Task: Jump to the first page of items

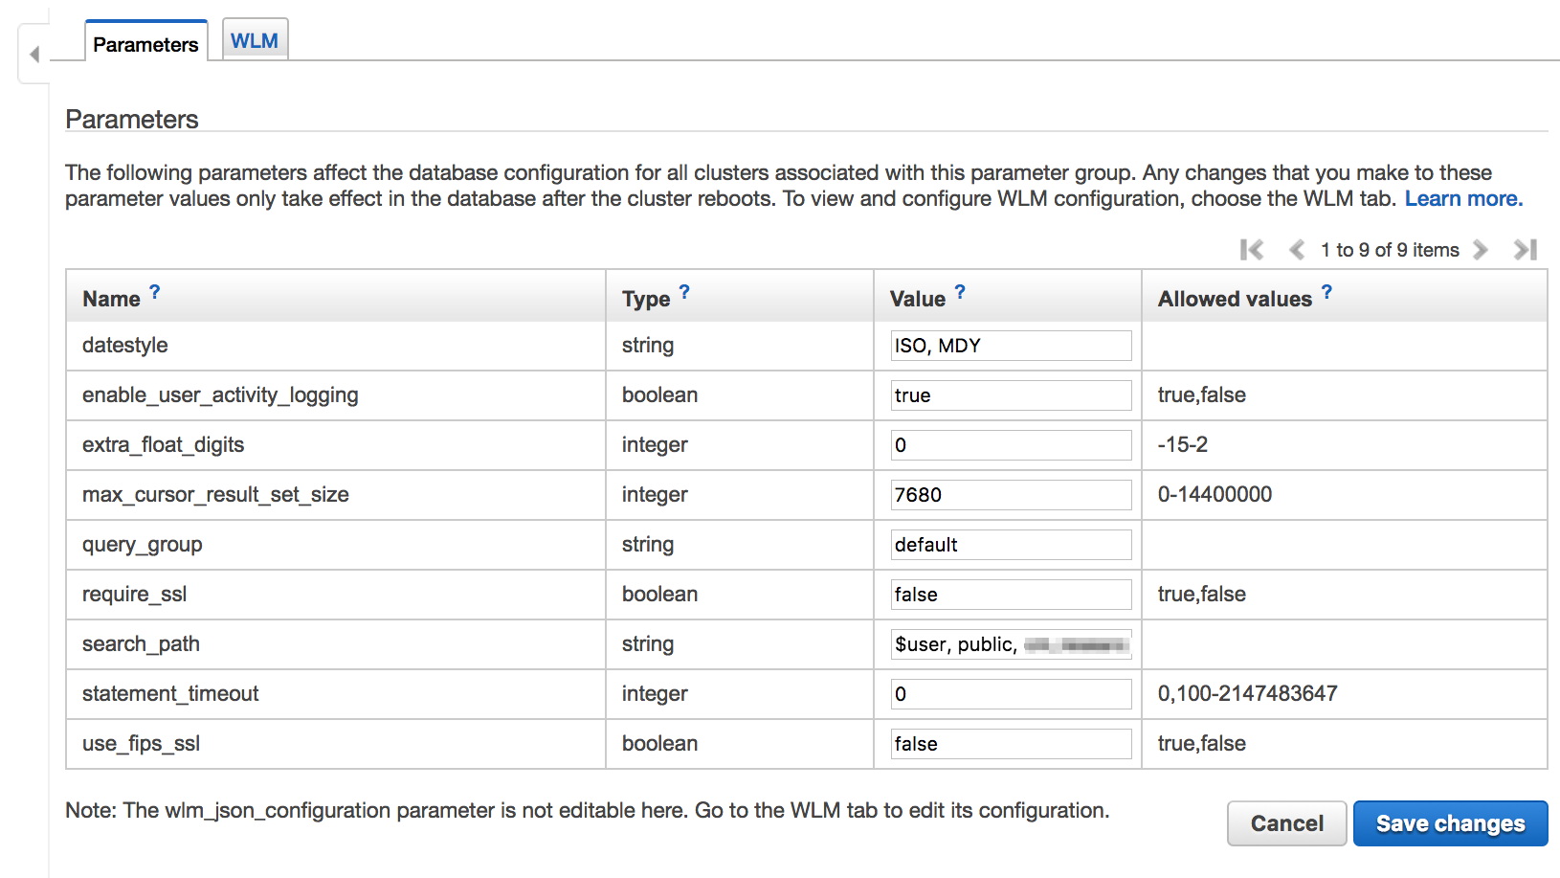Action: click(x=1251, y=249)
